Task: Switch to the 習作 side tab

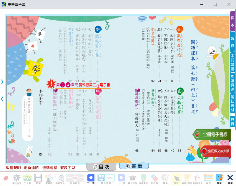Action: tap(232, 42)
